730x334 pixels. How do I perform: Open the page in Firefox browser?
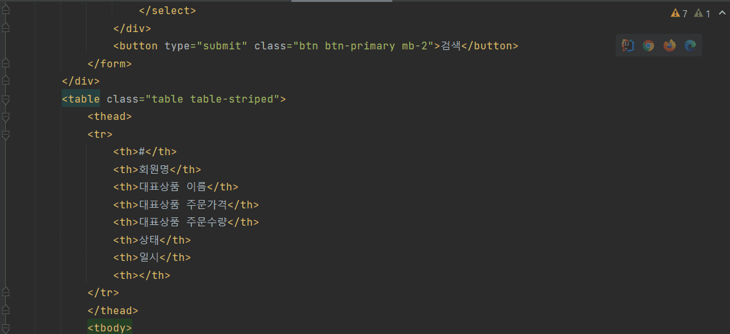coord(670,45)
